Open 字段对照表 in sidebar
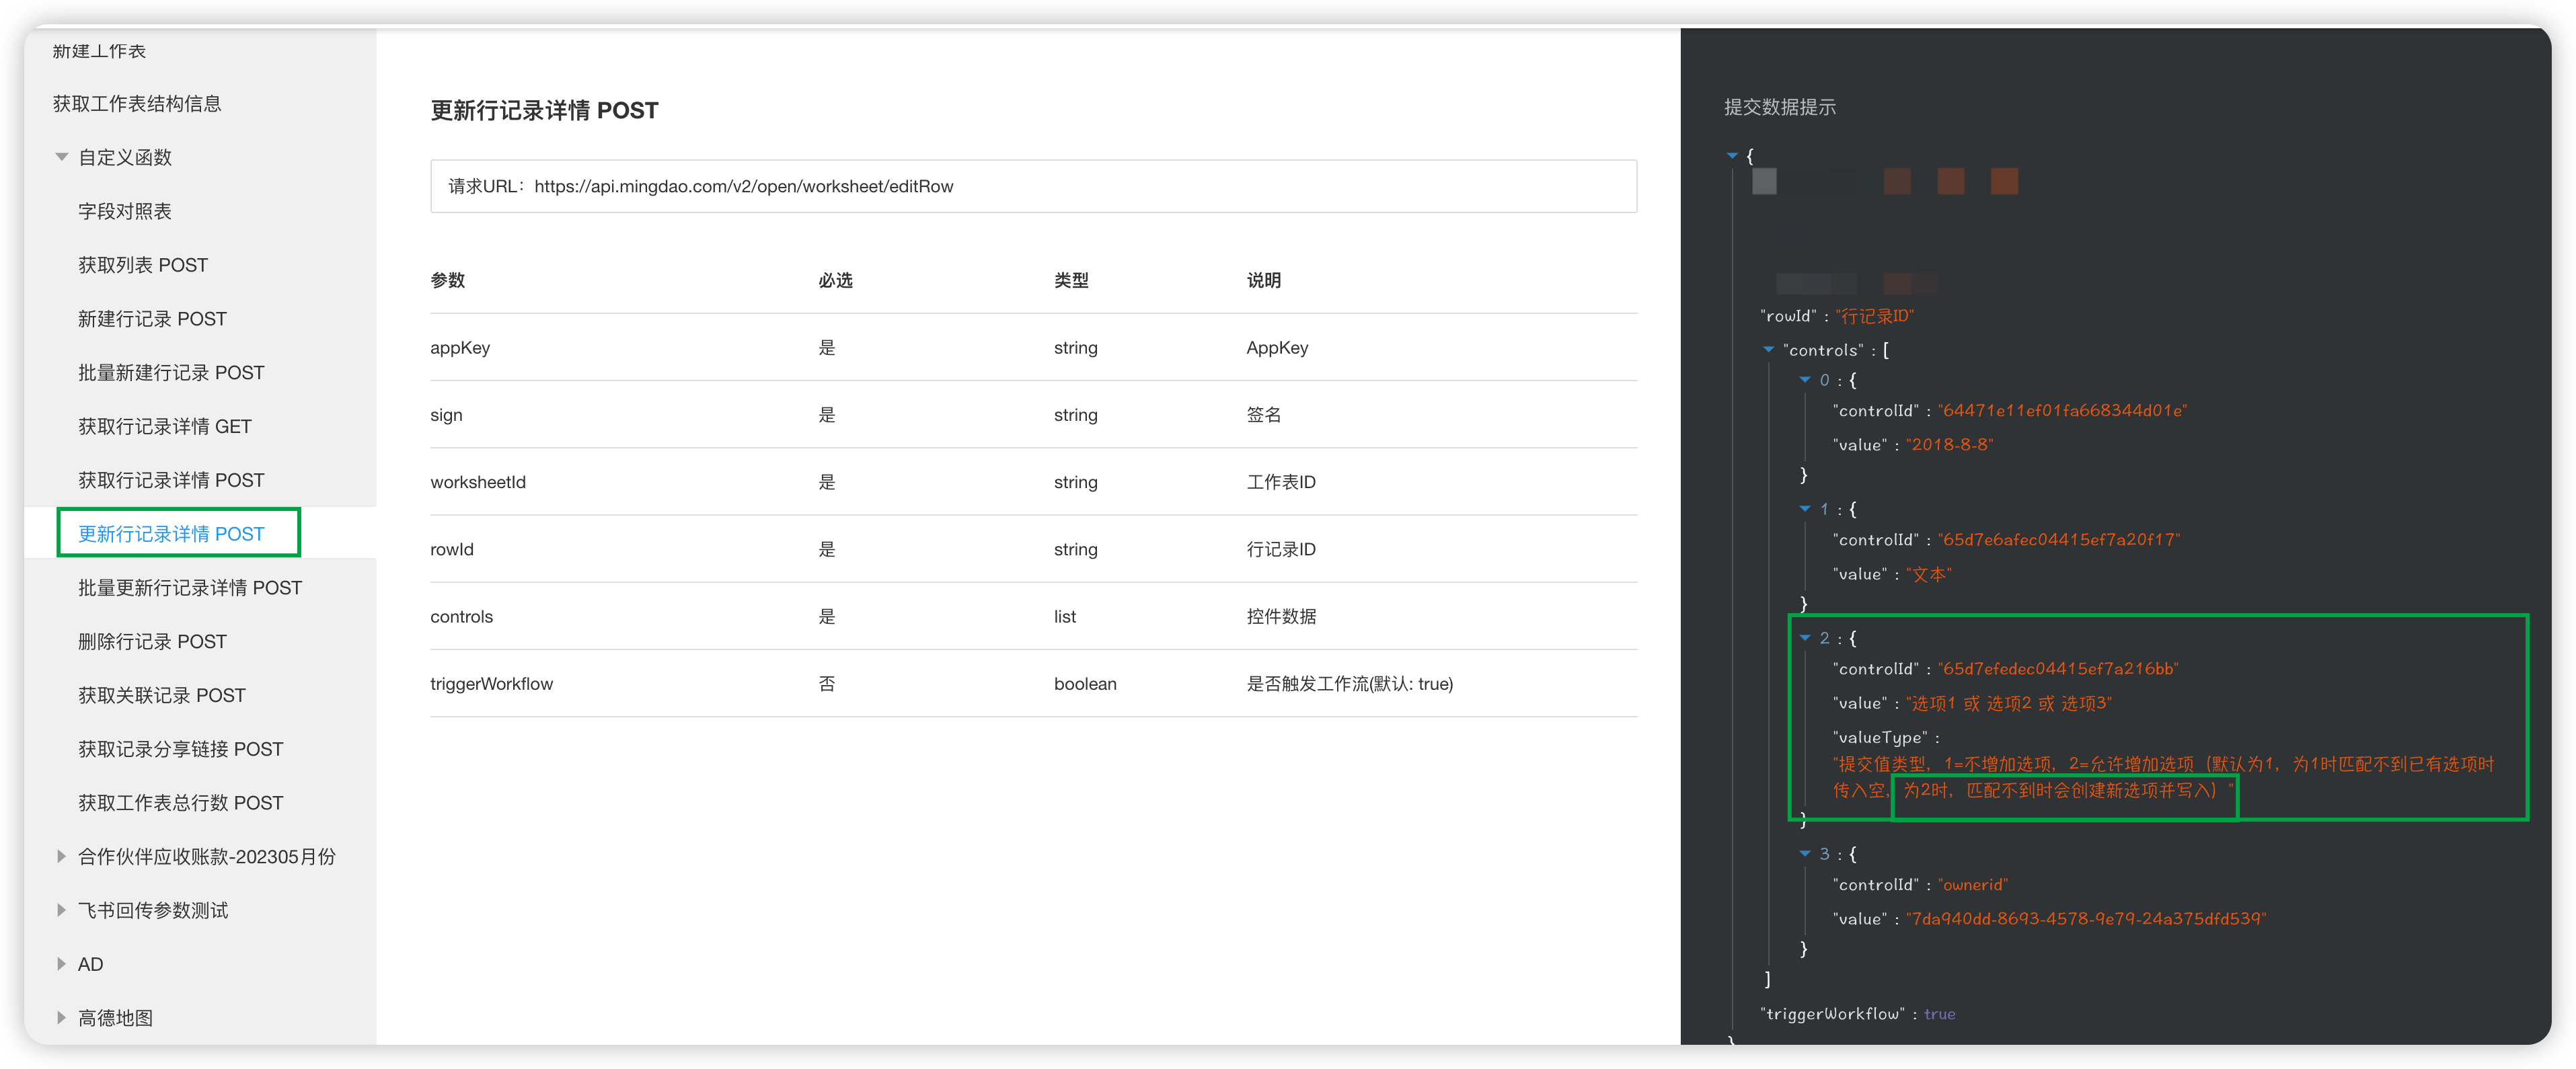The height and width of the screenshot is (1069, 2576). point(125,211)
